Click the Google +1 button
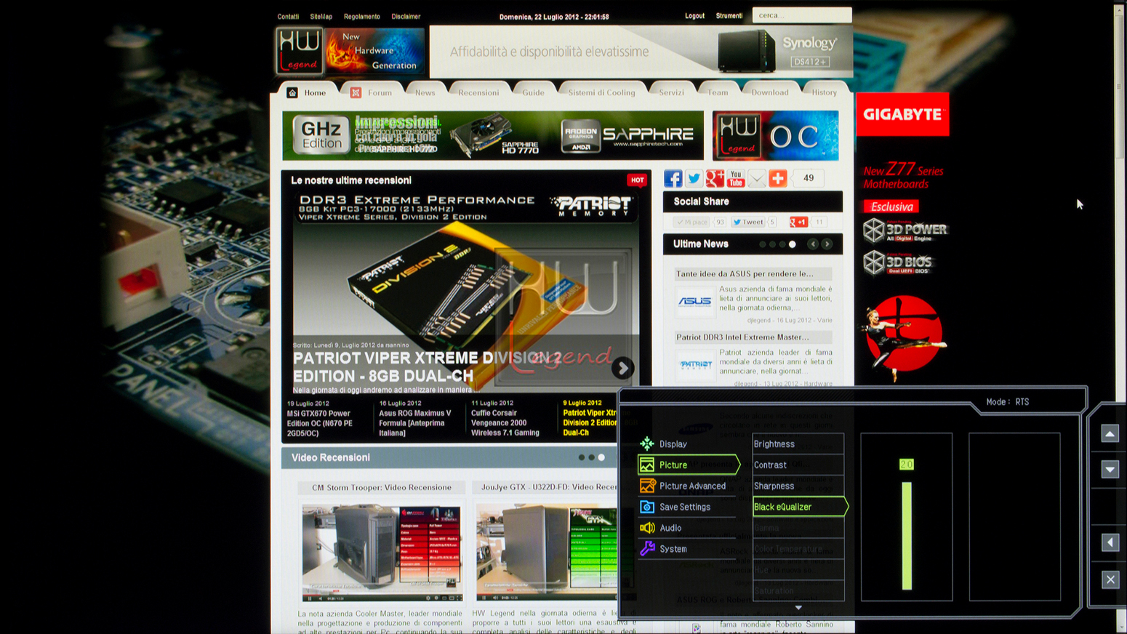The width and height of the screenshot is (1127, 634). (x=798, y=222)
